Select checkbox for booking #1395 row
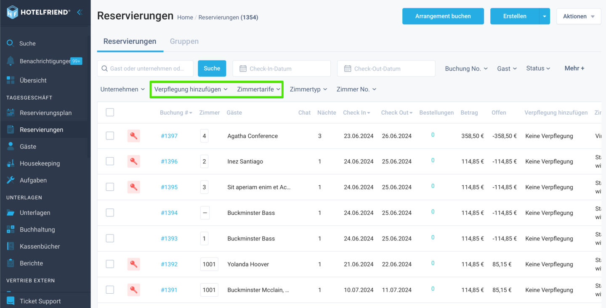 (x=110, y=187)
